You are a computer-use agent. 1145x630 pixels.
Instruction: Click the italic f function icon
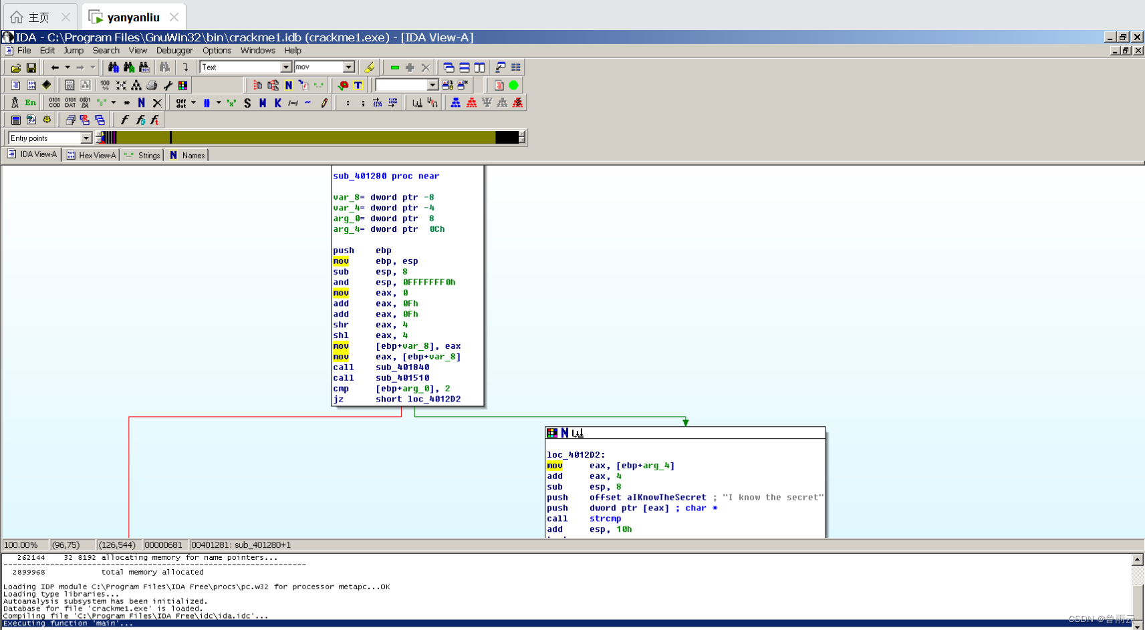tap(124, 120)
